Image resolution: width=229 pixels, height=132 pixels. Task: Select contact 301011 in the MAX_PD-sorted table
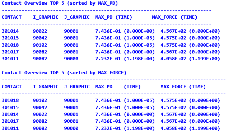click(10, 59)
